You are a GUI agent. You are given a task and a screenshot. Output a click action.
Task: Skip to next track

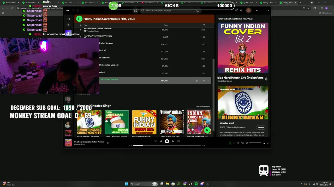click(x=173, y=141)
